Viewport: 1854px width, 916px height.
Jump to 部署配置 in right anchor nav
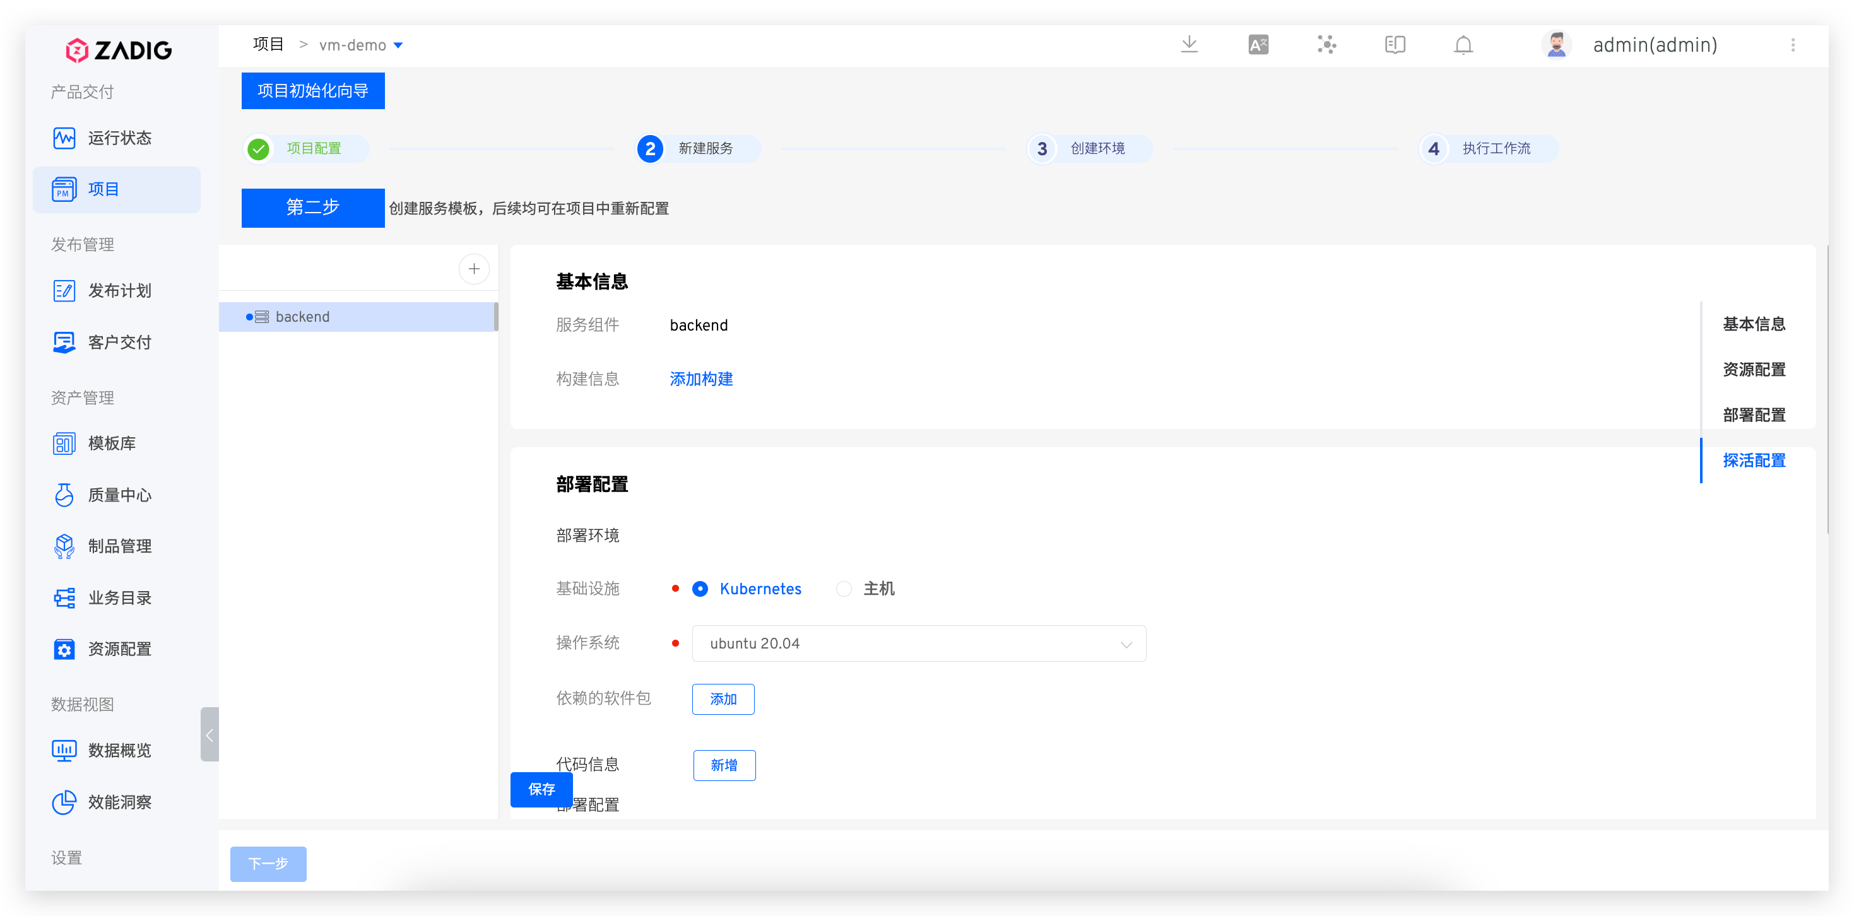[1753, 415]
